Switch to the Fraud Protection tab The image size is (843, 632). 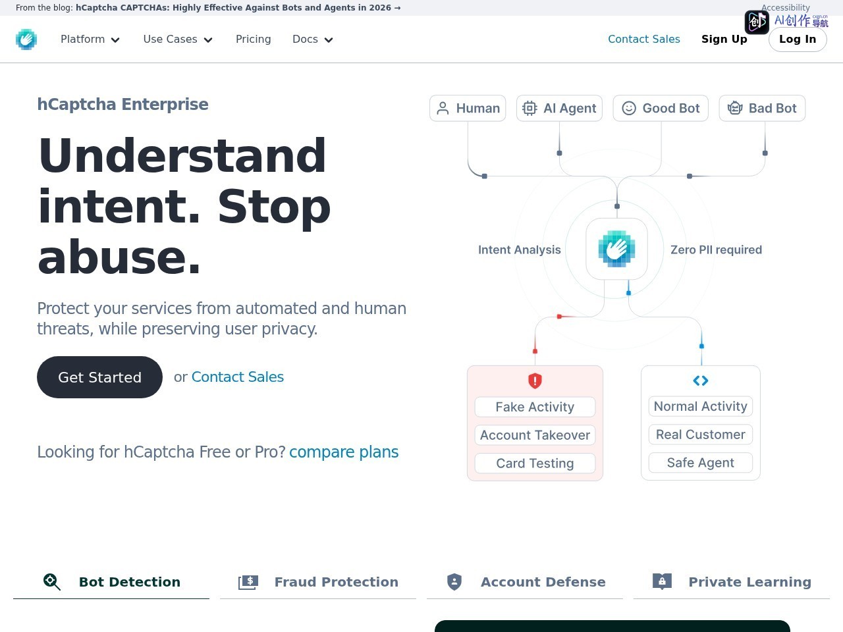click(318, 582)
